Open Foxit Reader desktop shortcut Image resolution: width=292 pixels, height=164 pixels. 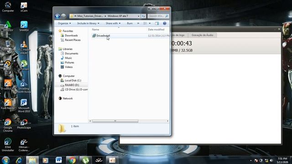tap(8, 104)
